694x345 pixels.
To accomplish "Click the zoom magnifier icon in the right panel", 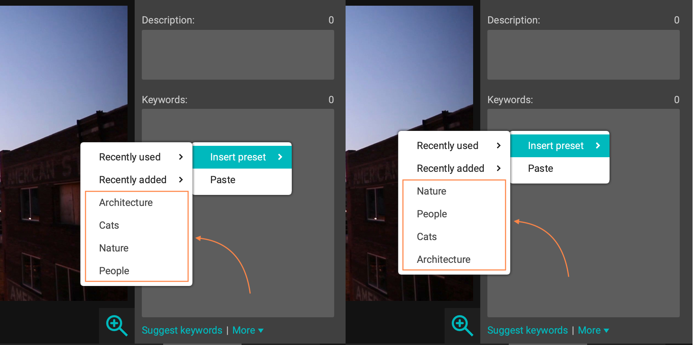I will 462,325.
